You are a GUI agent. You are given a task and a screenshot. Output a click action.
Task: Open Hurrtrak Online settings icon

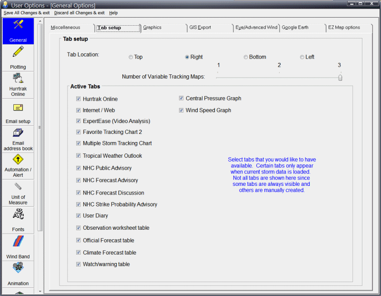18,79
